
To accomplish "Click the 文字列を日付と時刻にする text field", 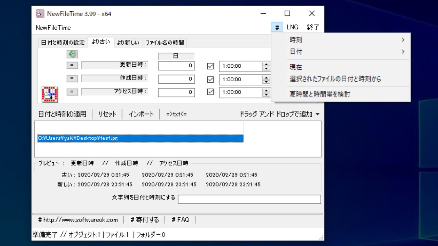I will pos(249,199).
